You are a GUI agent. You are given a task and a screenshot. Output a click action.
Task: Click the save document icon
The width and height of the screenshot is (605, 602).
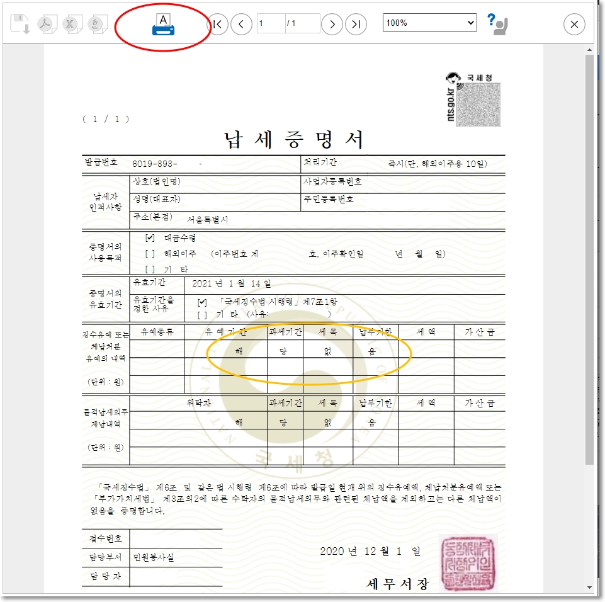pyautogui.click(x=20, y=24)
